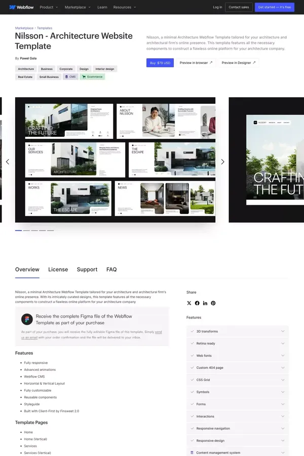The image size is (304, 456).
Task: Go to previous carousel slide arrow
Action: pos(8,162)
